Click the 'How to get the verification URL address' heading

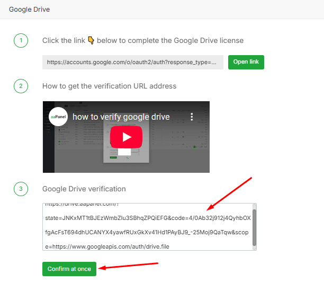point(109,86)
